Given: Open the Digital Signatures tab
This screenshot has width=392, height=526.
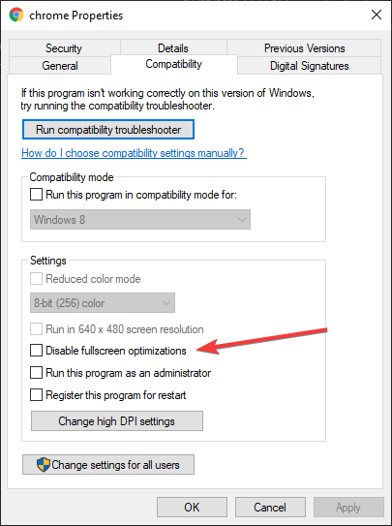Looking at the screenshot, I should pos(310,66).
